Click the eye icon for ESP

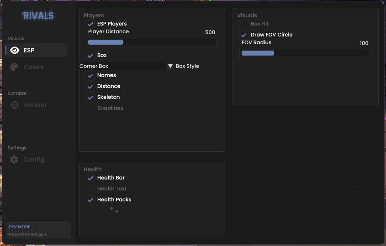(x=15, y=50)
